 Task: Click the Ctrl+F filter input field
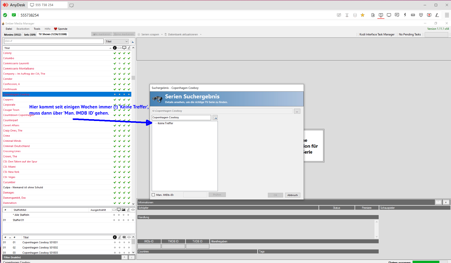click(54, 41)
